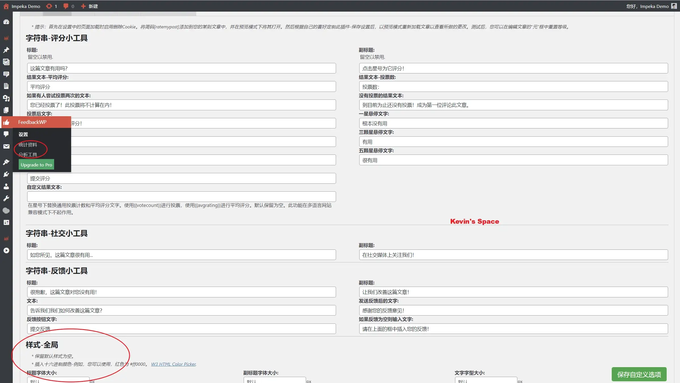
Task: Focus the 五颗星悬停文字 field containing 很有用
Action: [x=513, y=160]
